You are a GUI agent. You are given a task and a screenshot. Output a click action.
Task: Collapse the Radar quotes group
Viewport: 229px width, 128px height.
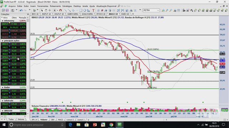tap(3, 87)
